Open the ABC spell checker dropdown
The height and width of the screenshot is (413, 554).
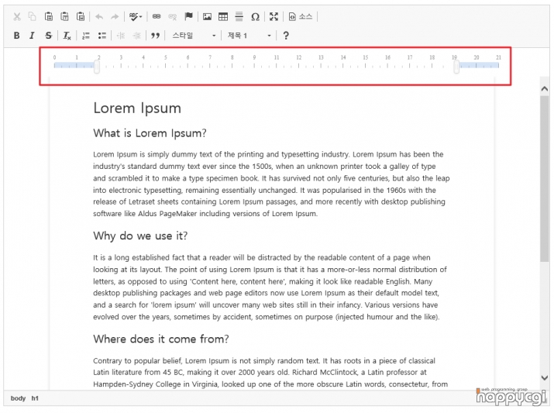coord(136,16)
